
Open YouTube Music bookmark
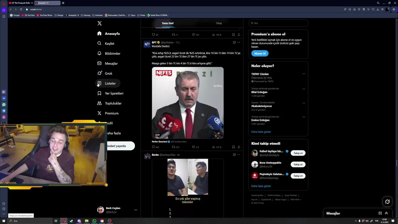(44, 15)
